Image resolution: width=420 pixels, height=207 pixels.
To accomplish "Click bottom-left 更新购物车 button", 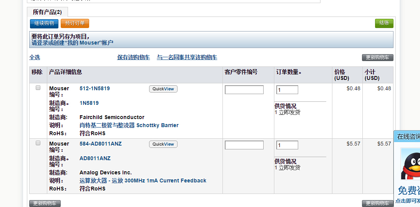I will (x=45, y=204).
